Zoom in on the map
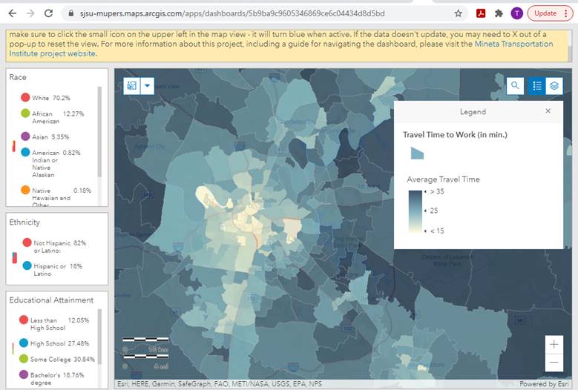Viewport: 578px width, 390px height. pyautogui.click(x=554, y=345)
